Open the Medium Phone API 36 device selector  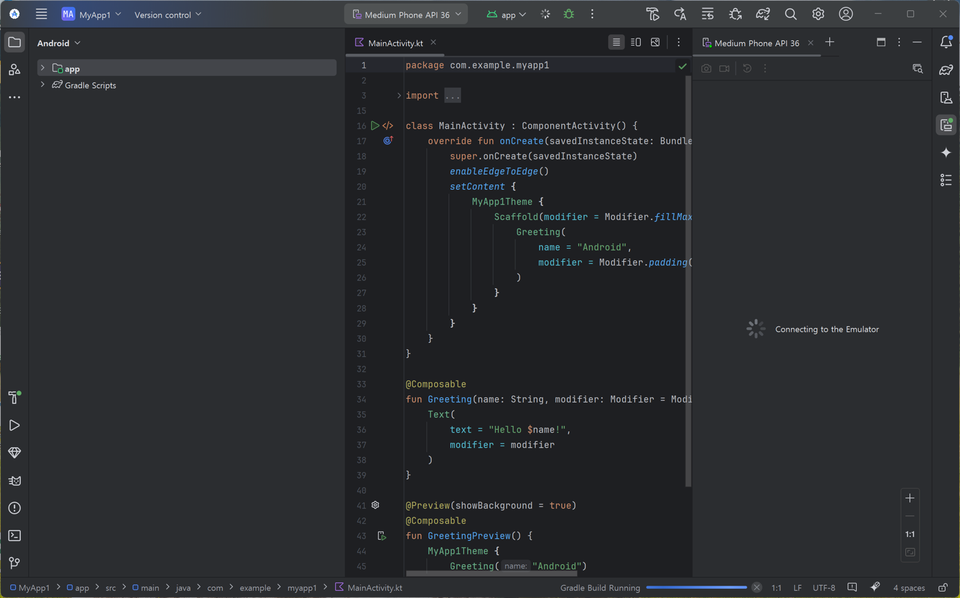[x=406, y=14]
